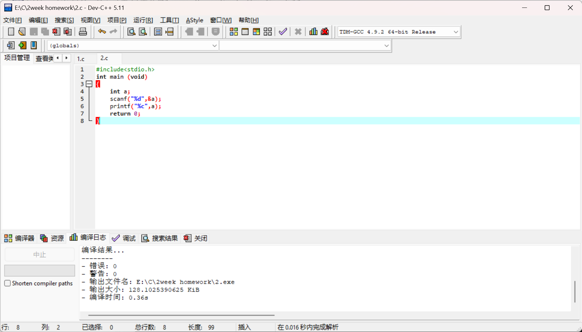Open the 窗口[W] menu
Image resolution: width=582 pixels, height=332 pixels.
coord(221,20)
